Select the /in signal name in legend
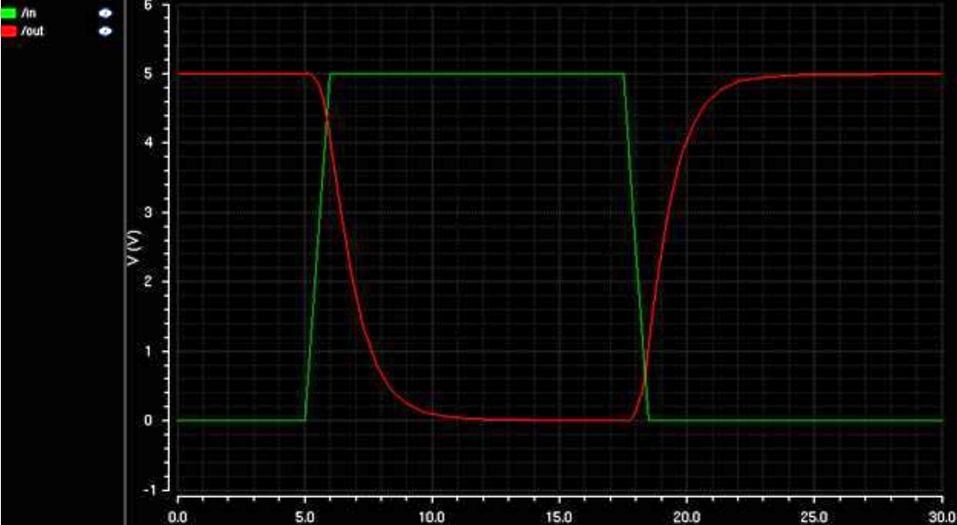The width and height of the screenshot is (957, 525). pyautogui.click(x=27, y=13)
